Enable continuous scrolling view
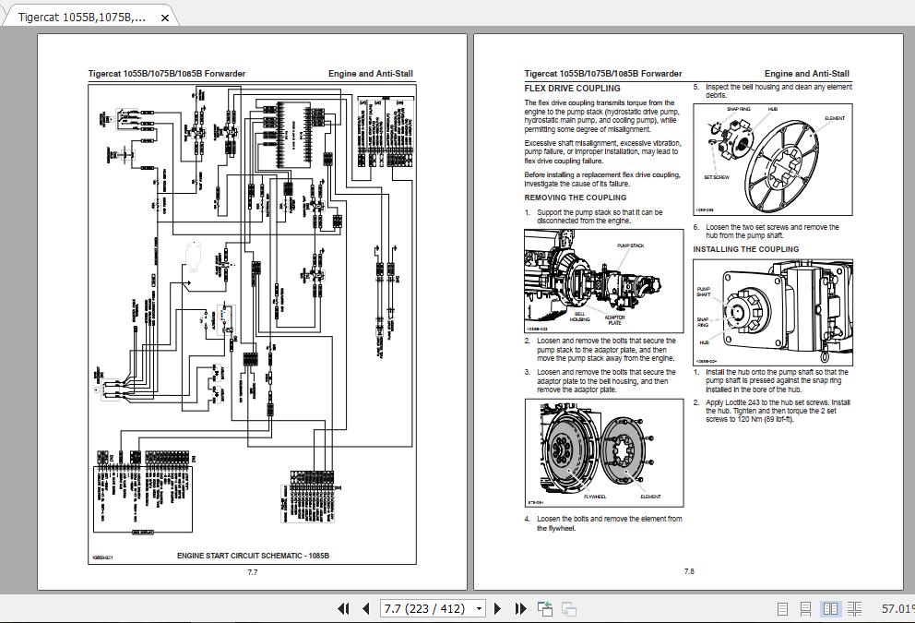915x623 pixels. pos(805,609)
